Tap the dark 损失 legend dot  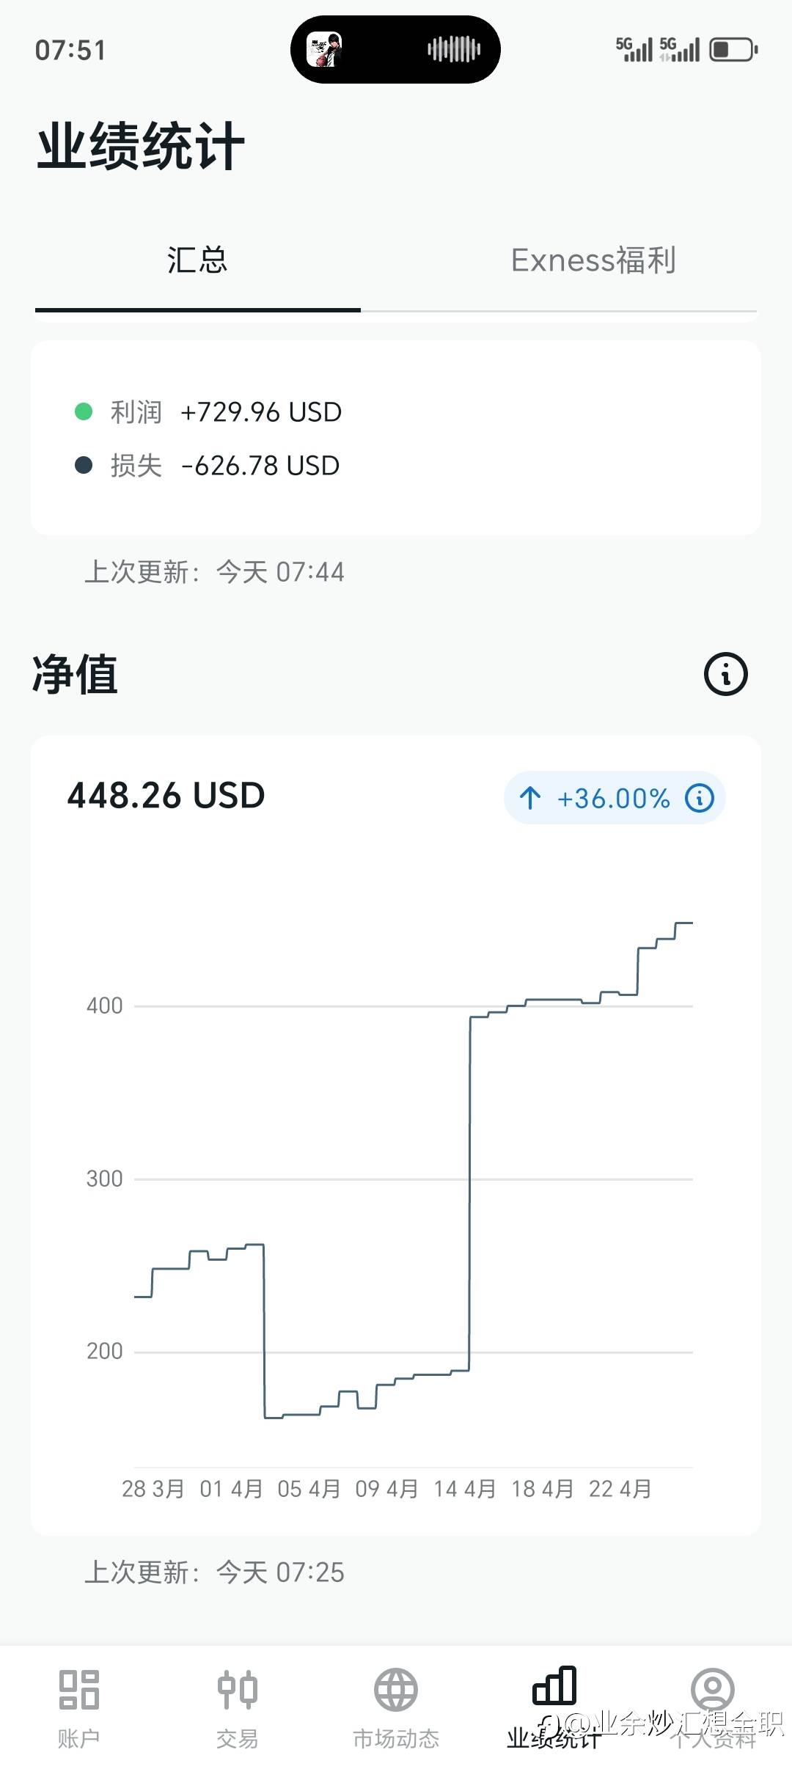click(84, 465)
